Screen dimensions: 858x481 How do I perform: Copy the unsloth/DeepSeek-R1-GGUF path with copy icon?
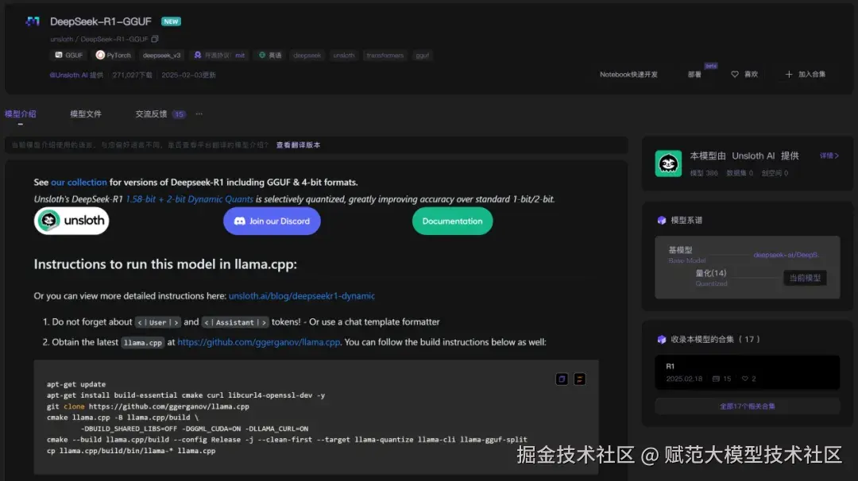tap(155, 39)
